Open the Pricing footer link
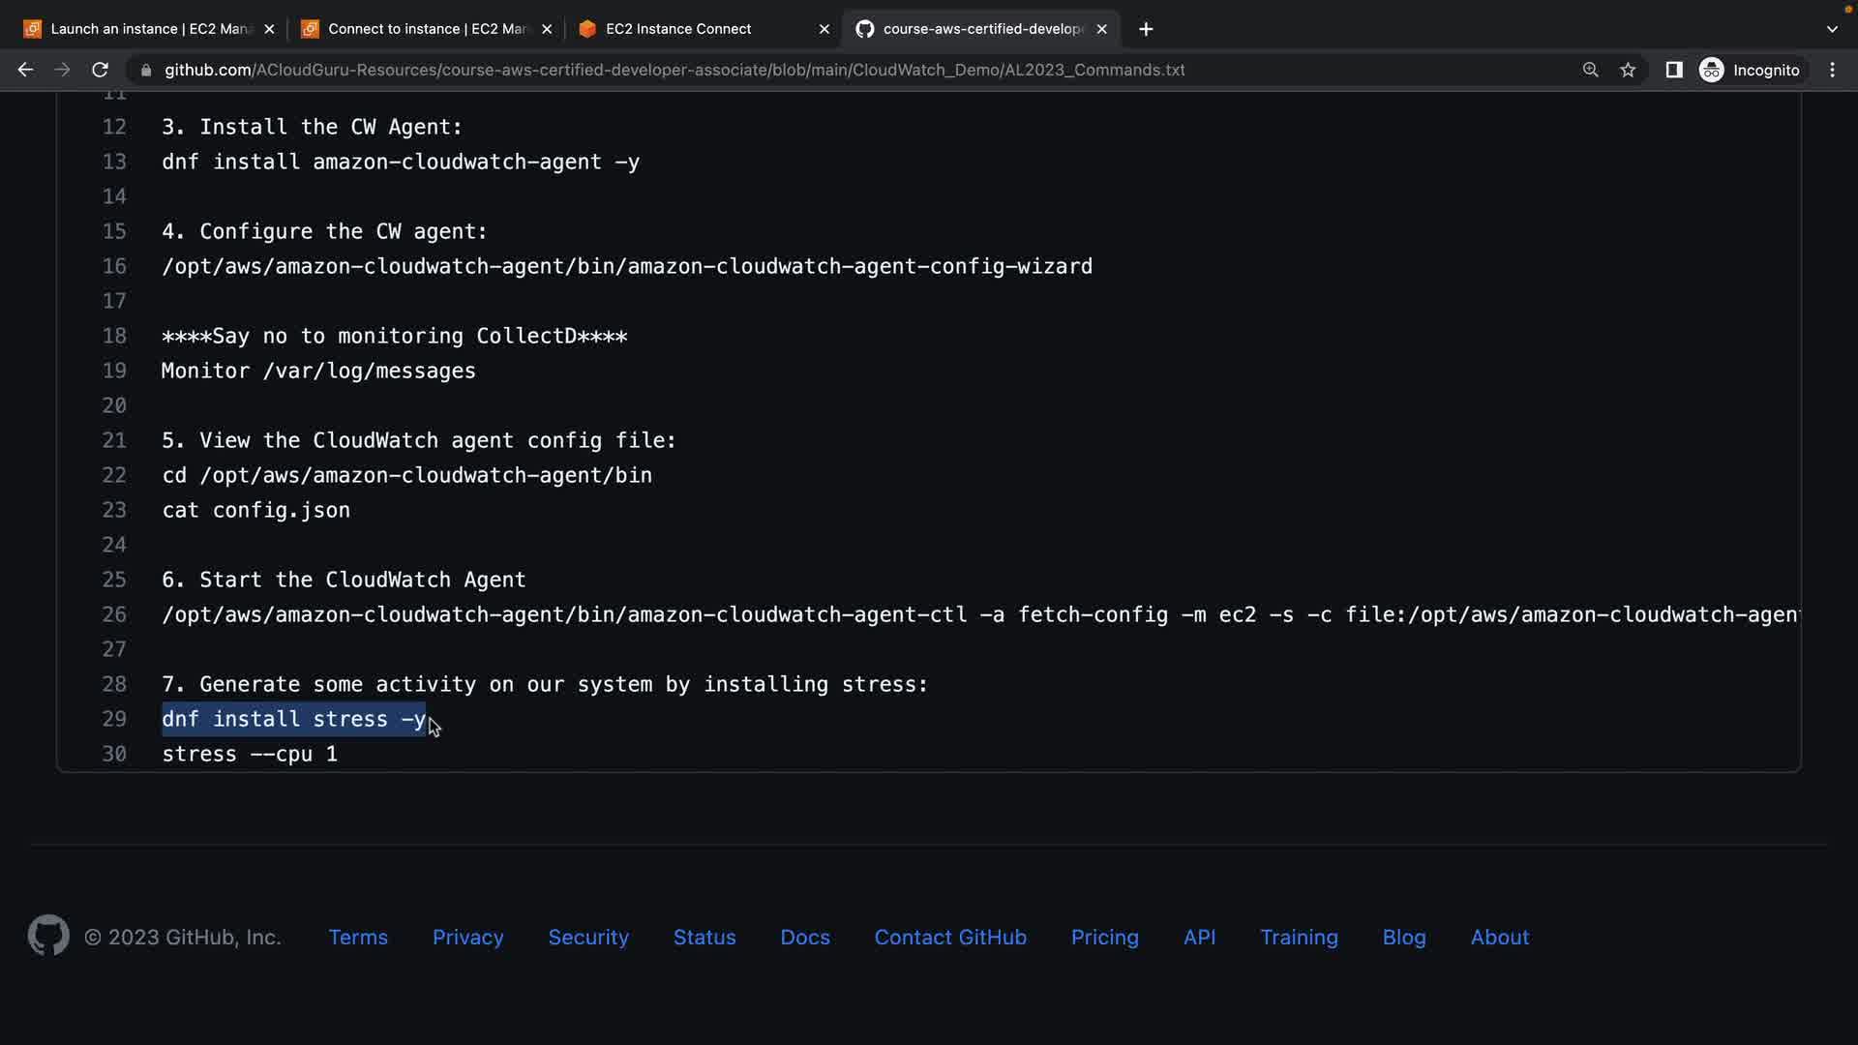Screen dimensions: 1858x1045 (1104, 937)
